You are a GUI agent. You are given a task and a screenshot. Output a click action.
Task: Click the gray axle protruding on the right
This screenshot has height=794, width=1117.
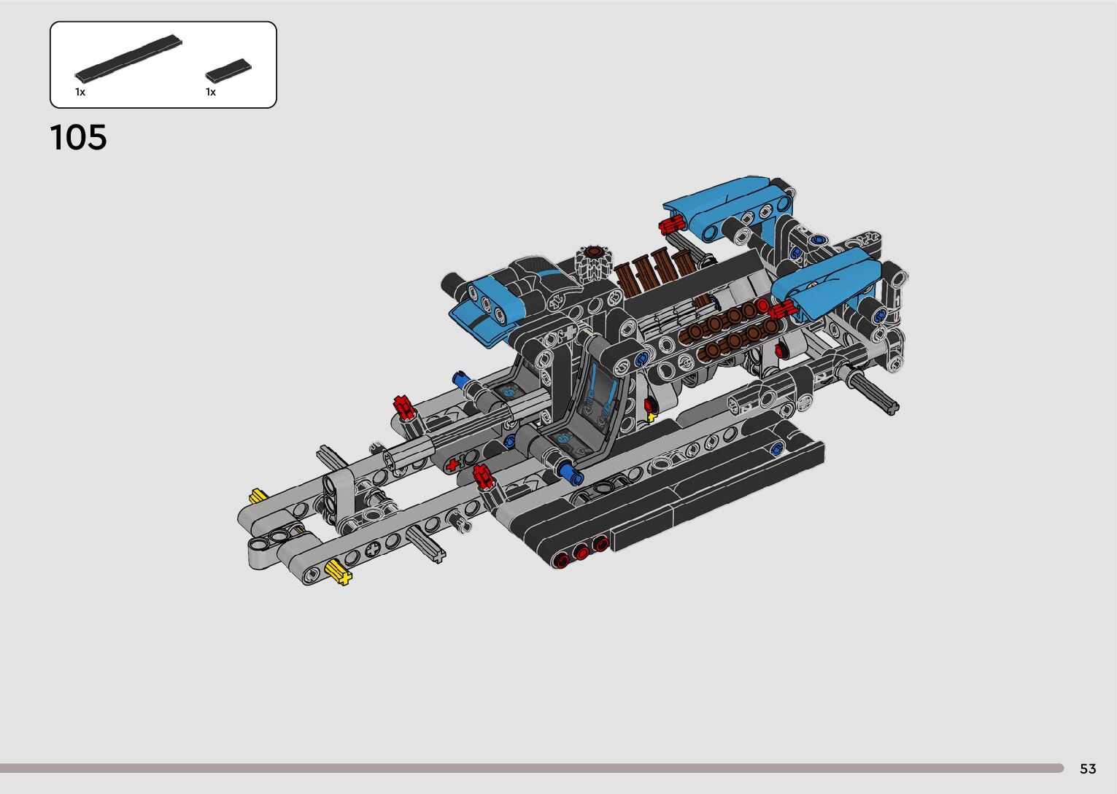[x=876, y=392]
